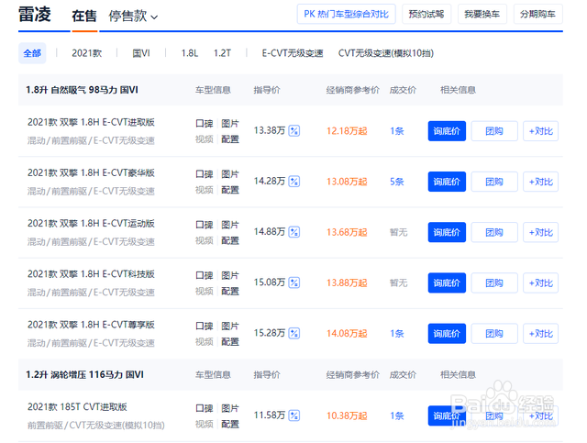The image size is (587, 443).
Task: View dealer price 12.18万起
Action: point(347,131)
